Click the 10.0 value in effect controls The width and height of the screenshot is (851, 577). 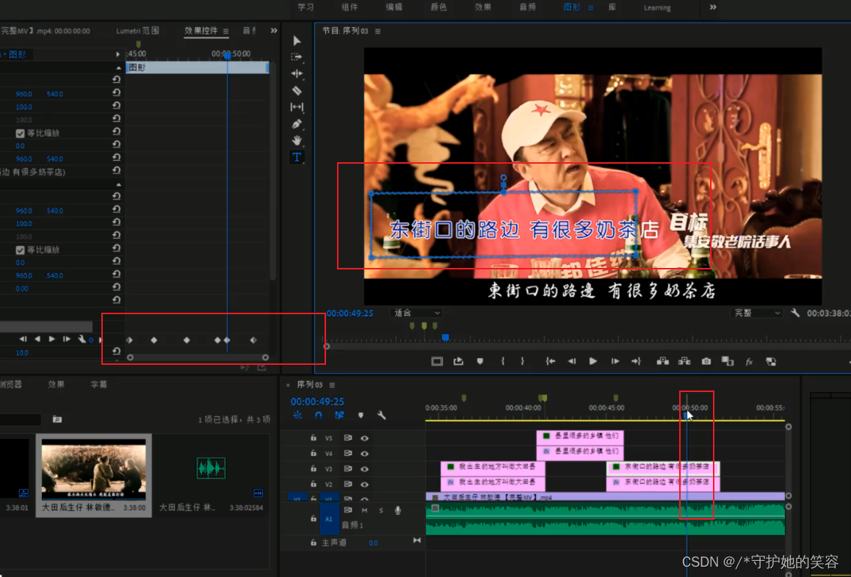[22, 353]
